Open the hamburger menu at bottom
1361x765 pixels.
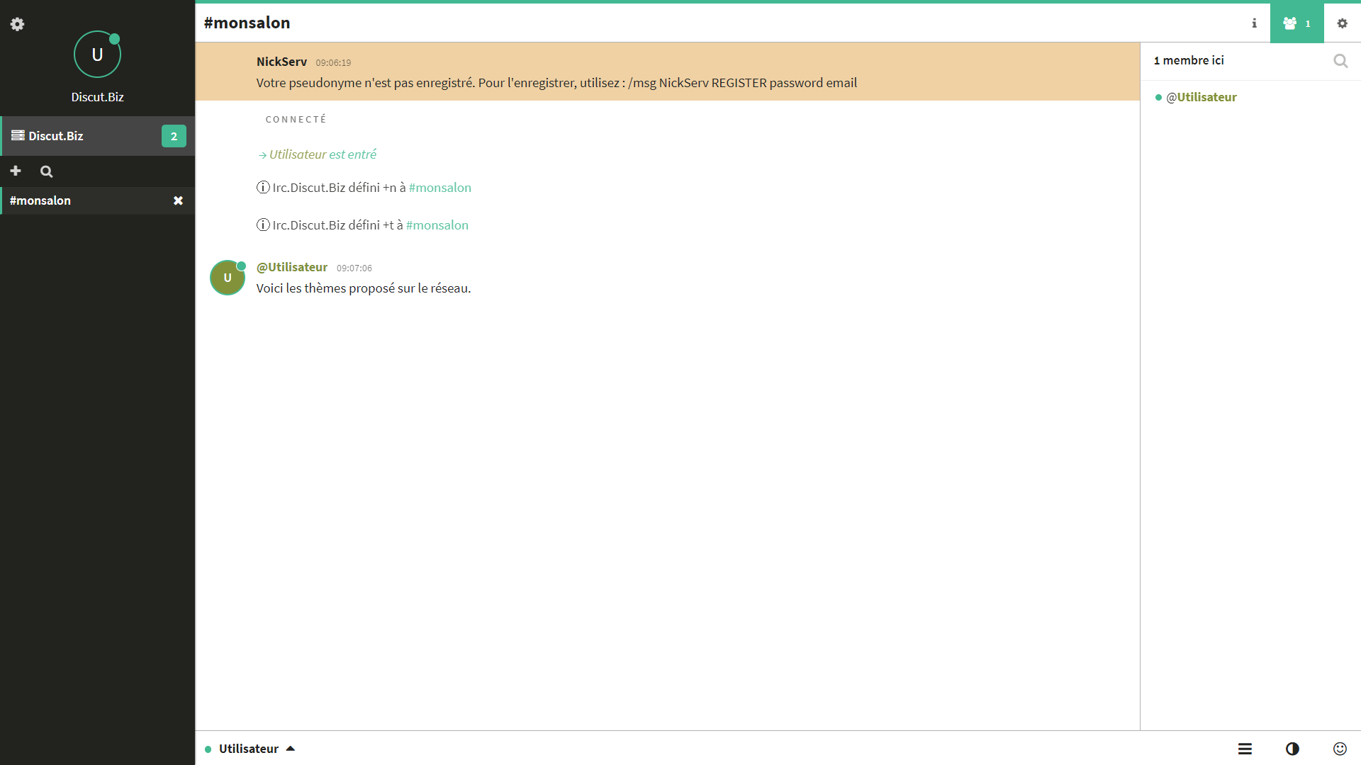coord(1245,749)
